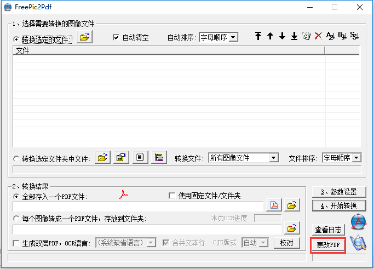Sort files numerically with 09 icon
374x269 pixels.
[x=343, y=36]
